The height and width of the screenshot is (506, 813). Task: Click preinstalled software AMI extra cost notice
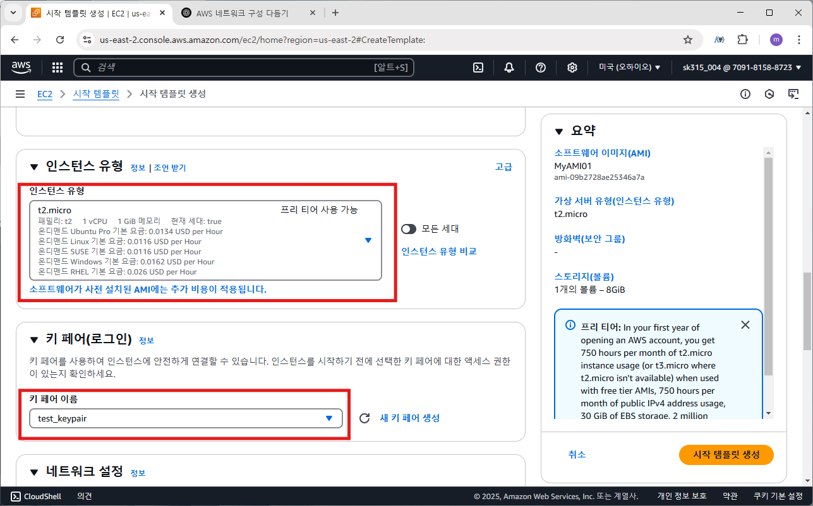tap(148, 290)
